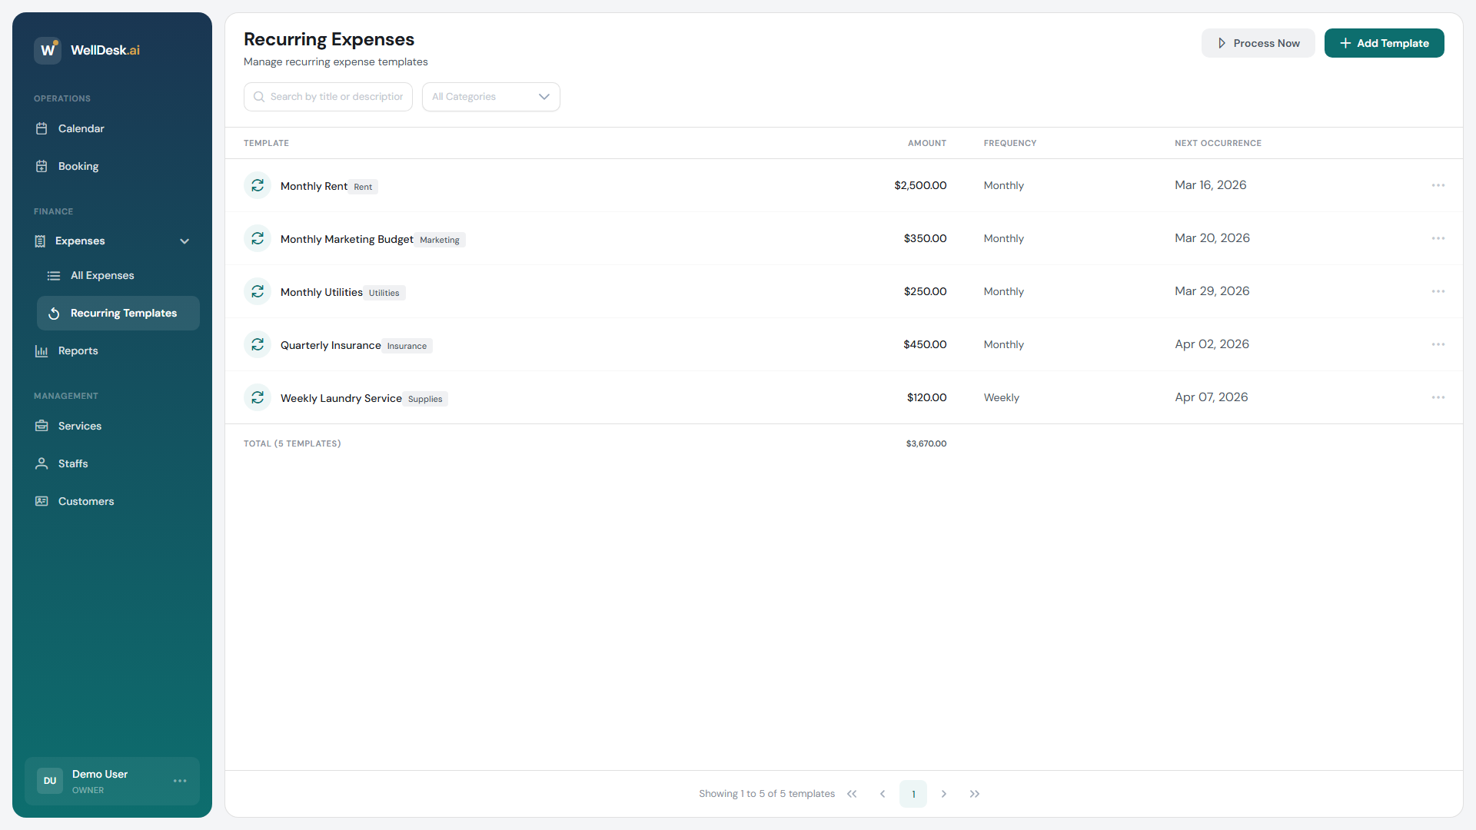
Task: Switch to All Expenses view
Action: pos(102,275)
